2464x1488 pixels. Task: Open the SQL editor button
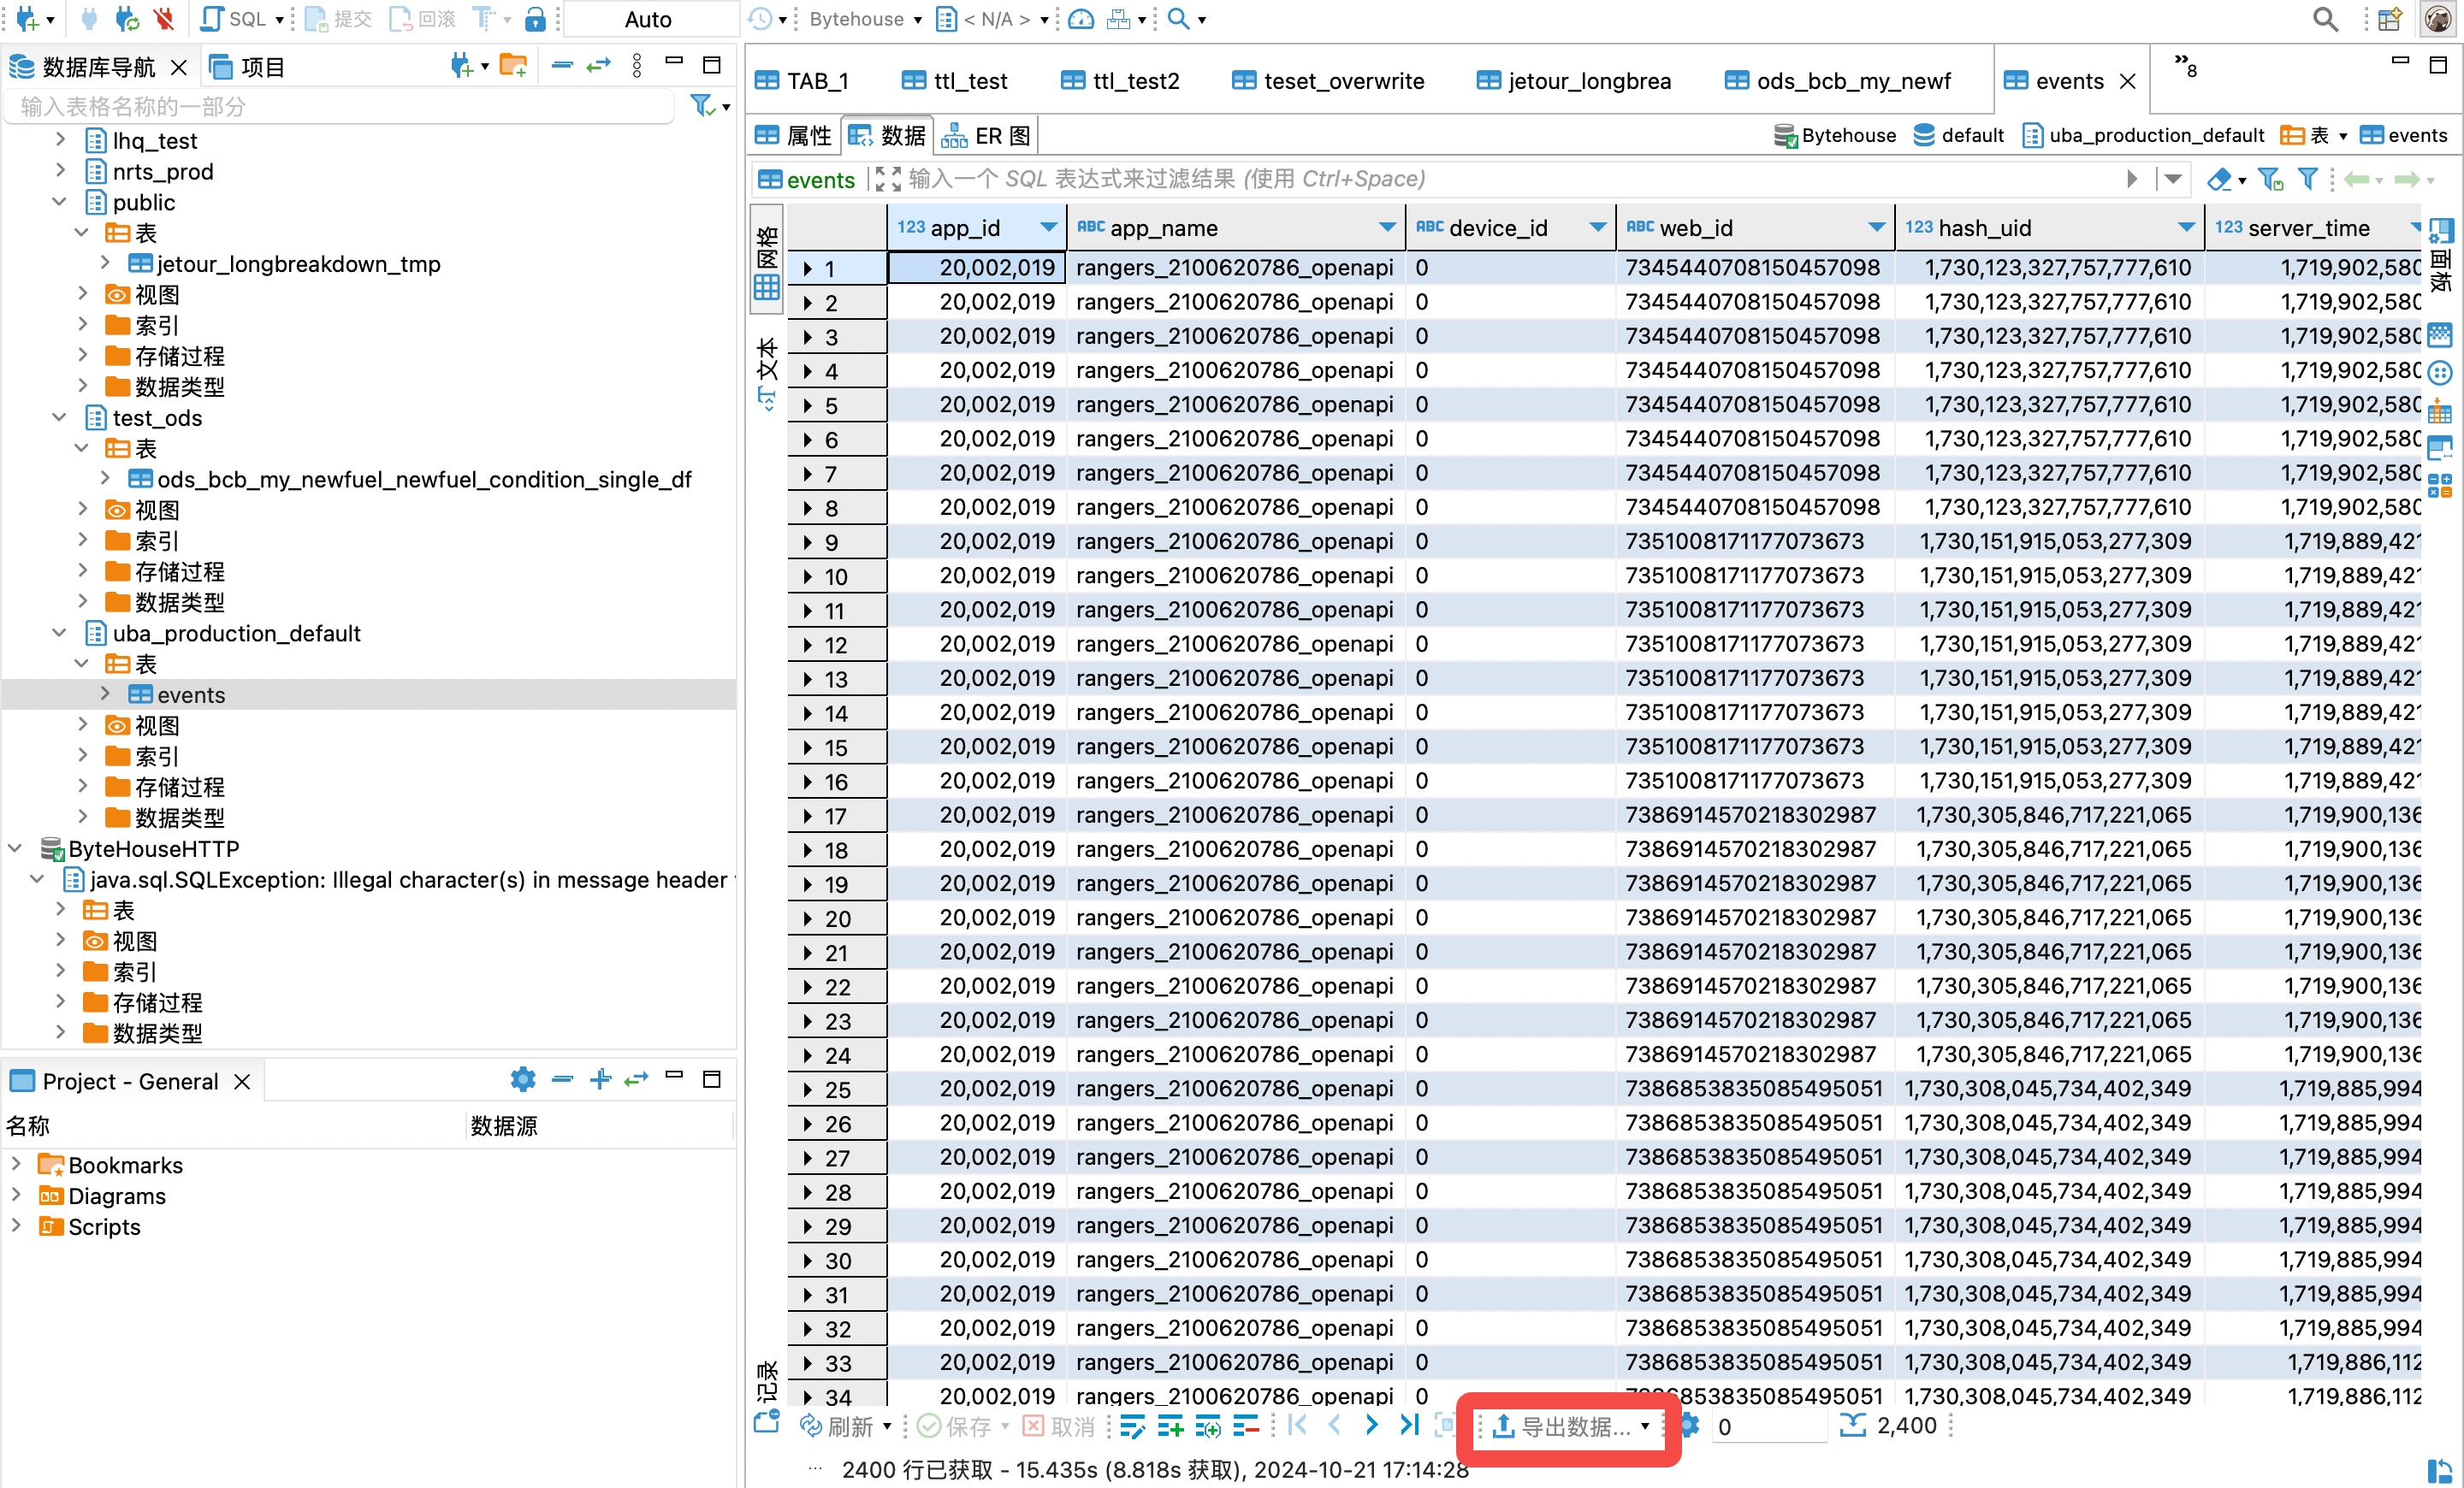(x=235, y=19)
